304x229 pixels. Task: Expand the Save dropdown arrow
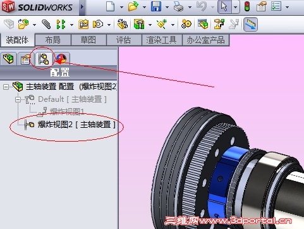pyautogui.click(x=167, y=7)
